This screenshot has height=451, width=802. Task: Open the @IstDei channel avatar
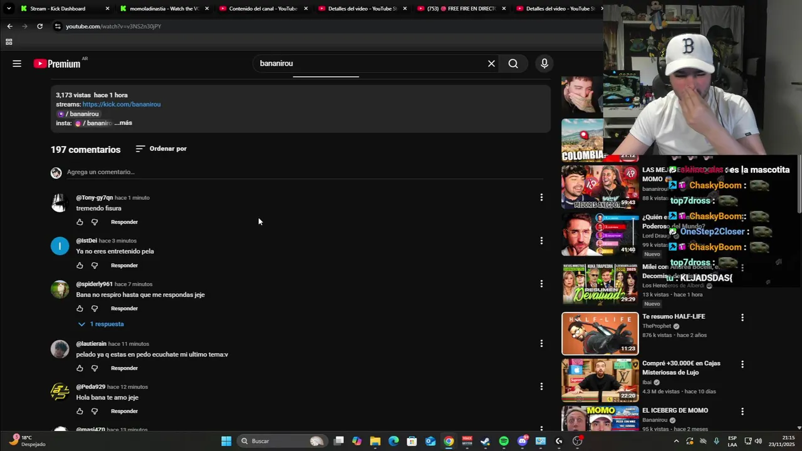(60, 246)
